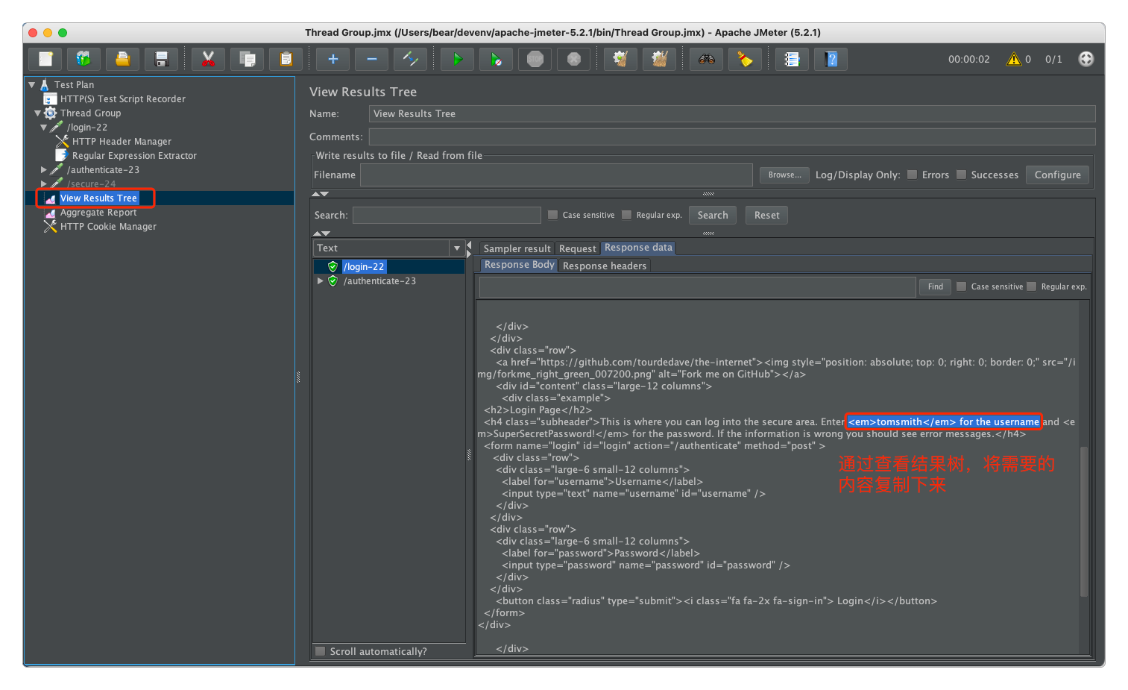Enable the Errors only checkbox
Viewport: 1128px width, 690px height.
pos(912,175)
